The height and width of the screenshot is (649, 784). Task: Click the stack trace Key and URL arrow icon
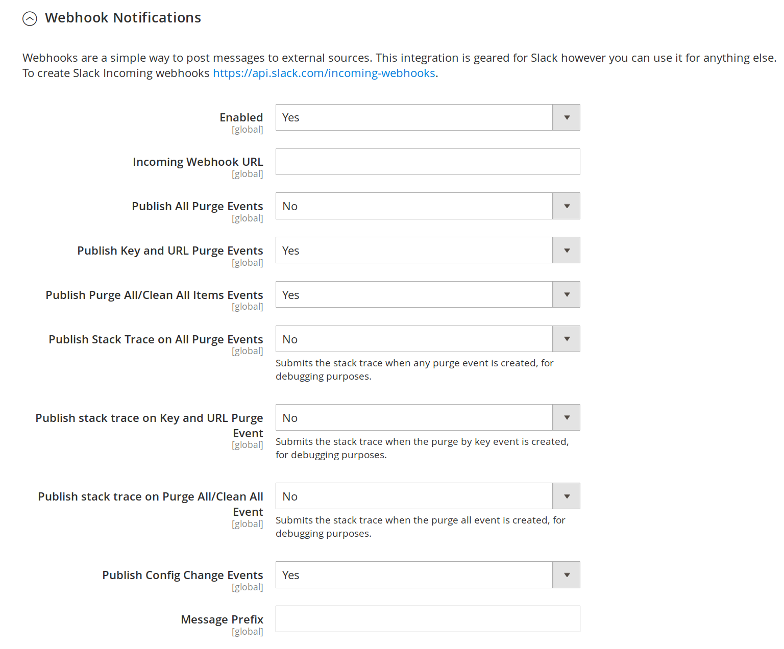pos(566,417)
